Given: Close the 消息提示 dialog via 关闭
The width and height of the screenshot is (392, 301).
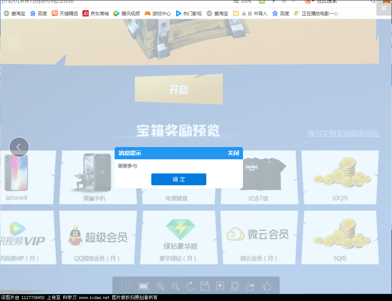Looking at the screenshot, I should 233,153.
